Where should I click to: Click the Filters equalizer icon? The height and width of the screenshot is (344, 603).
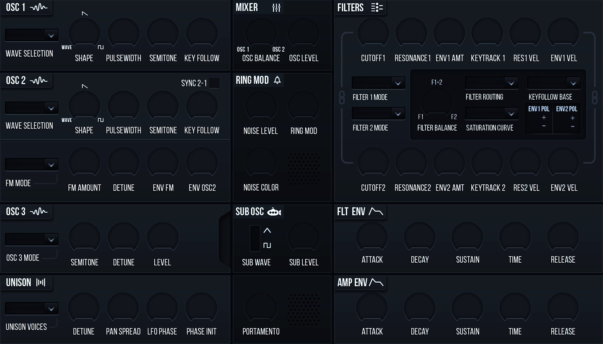coord(377,7)
